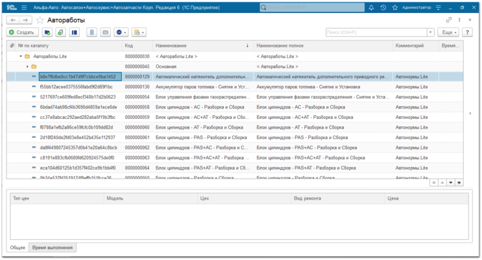Click the paperclip attachment column icon
Screen dimensions: 482x260
point(12,45)
